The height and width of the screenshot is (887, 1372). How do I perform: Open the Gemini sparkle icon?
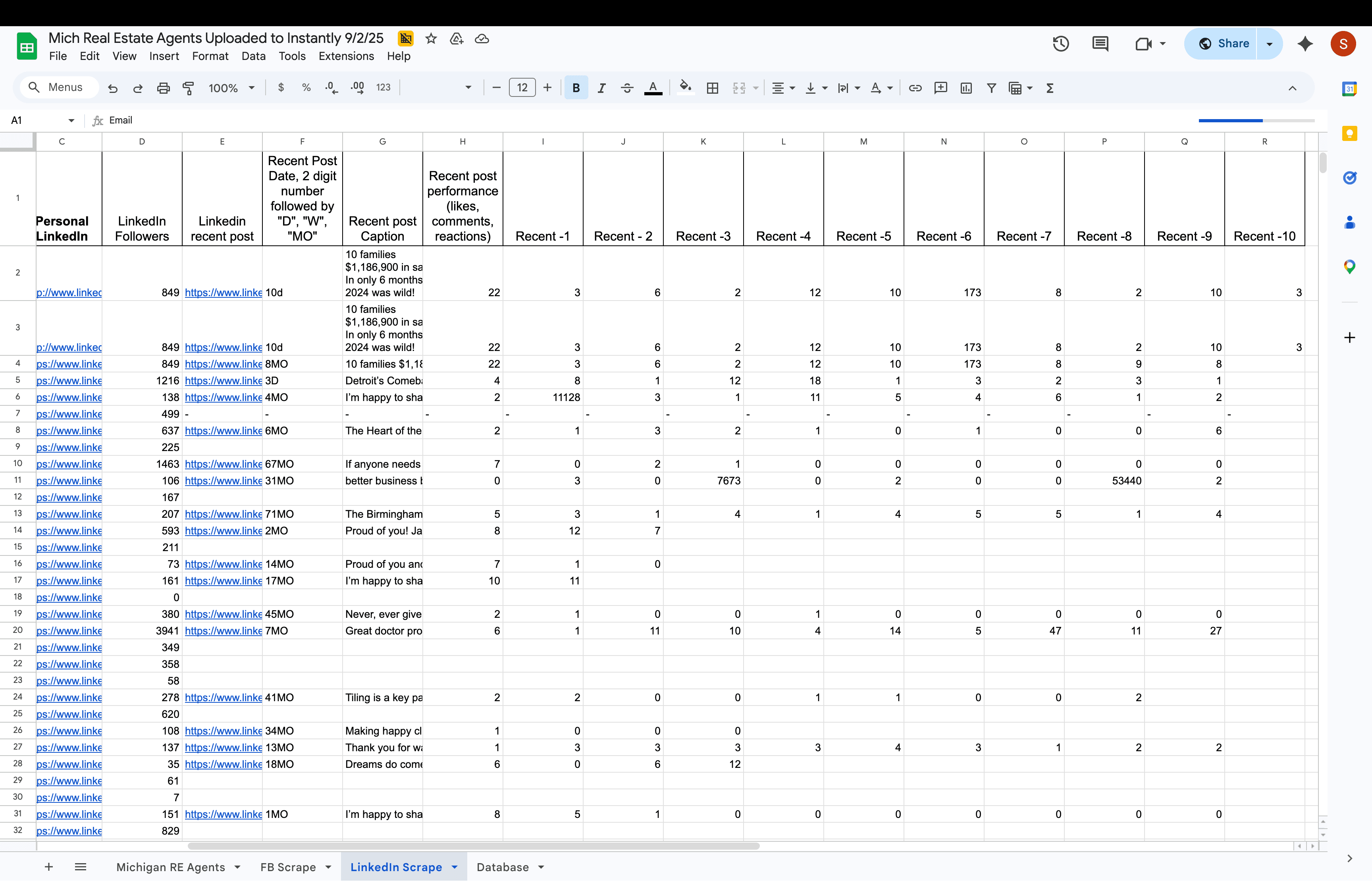coord(1305,44)
